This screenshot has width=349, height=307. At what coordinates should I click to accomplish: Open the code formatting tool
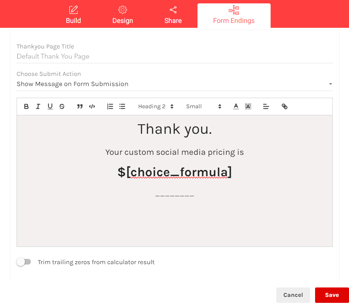tap(92, 106)
